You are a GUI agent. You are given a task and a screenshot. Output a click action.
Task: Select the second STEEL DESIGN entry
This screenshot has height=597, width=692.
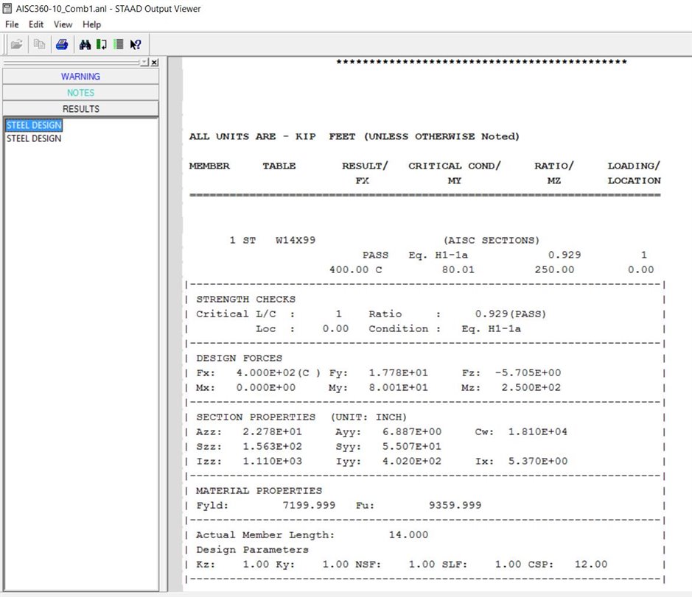point(34,138)
